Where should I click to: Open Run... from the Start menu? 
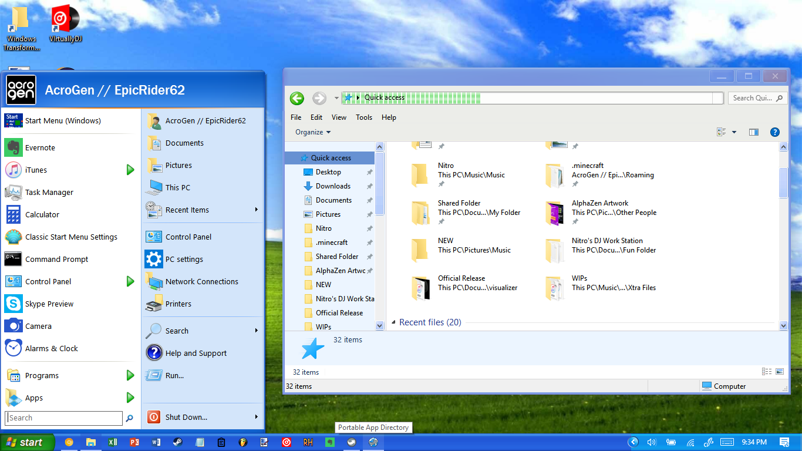click(x=174, y=375)
